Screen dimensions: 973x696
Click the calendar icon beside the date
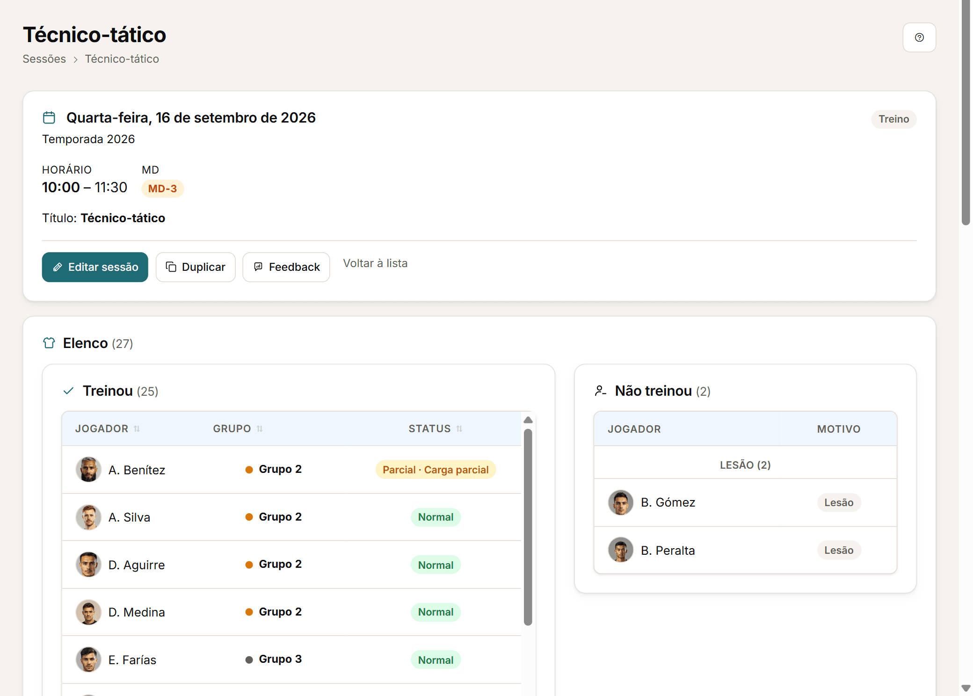tap(49, 117)
